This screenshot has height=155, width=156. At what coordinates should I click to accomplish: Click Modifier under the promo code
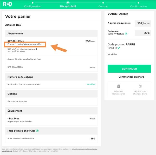click(112, 55)
